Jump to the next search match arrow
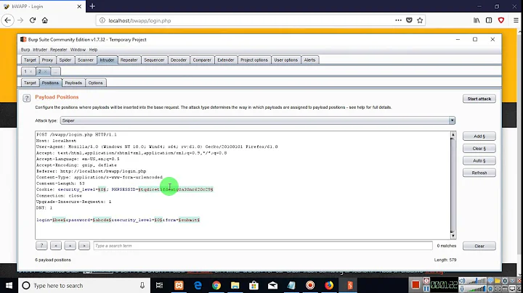The image size is (523, 293). pyautogui.click(x=84, y=246)
